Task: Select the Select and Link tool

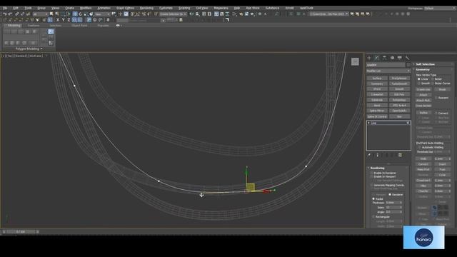Action: click(x=17, y=14)
